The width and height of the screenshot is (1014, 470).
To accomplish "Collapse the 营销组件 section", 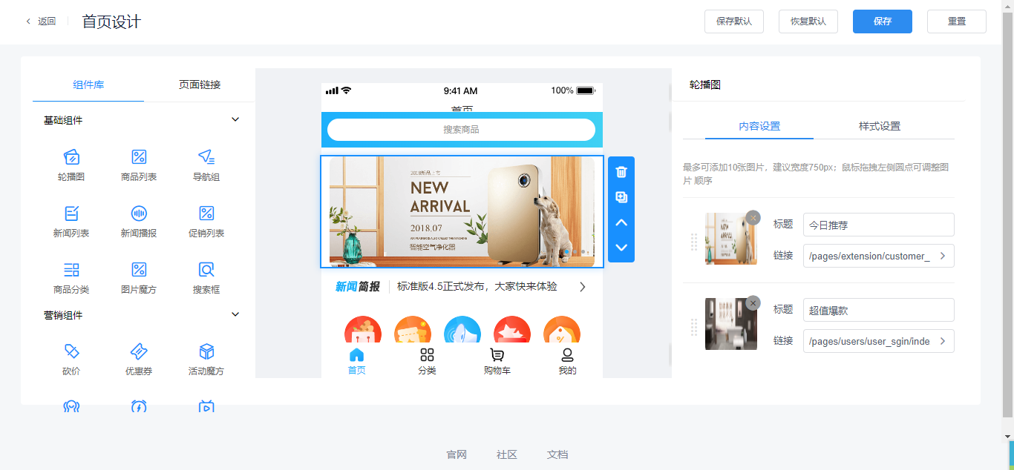I will (235, 314).
